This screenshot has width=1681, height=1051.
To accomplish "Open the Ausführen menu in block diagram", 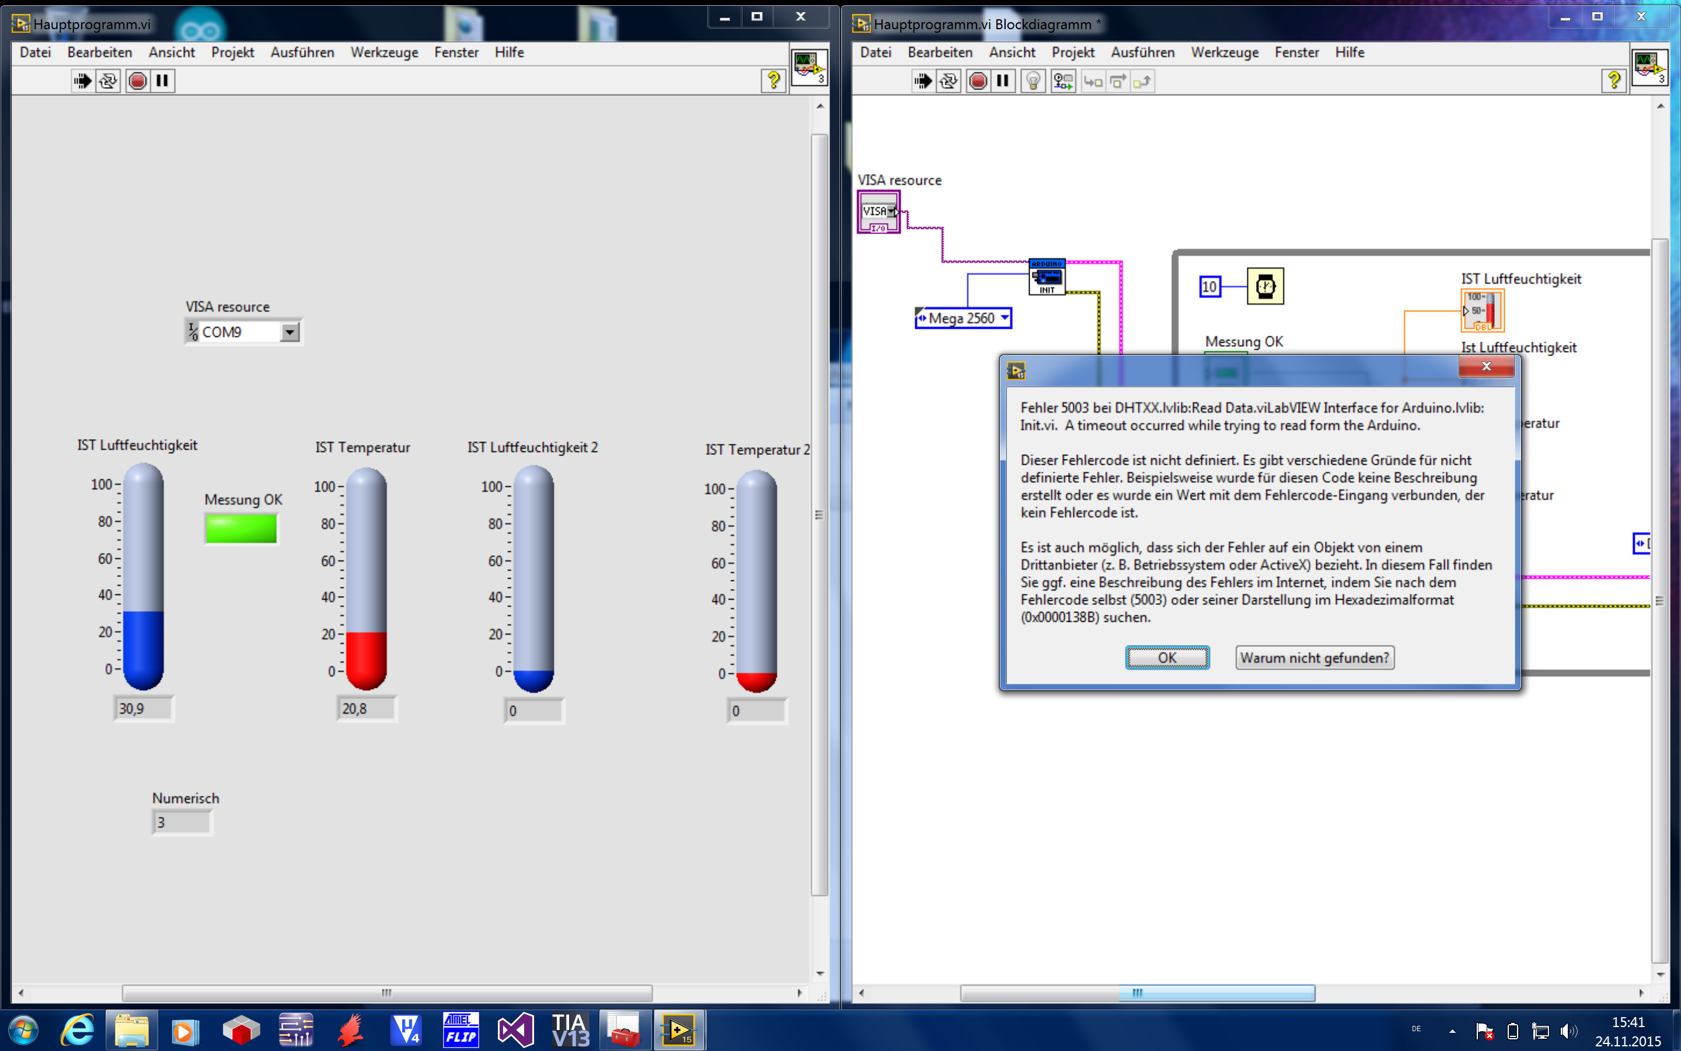I will (x=1142, y=52).
